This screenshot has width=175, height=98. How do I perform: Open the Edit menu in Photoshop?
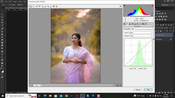10,2
